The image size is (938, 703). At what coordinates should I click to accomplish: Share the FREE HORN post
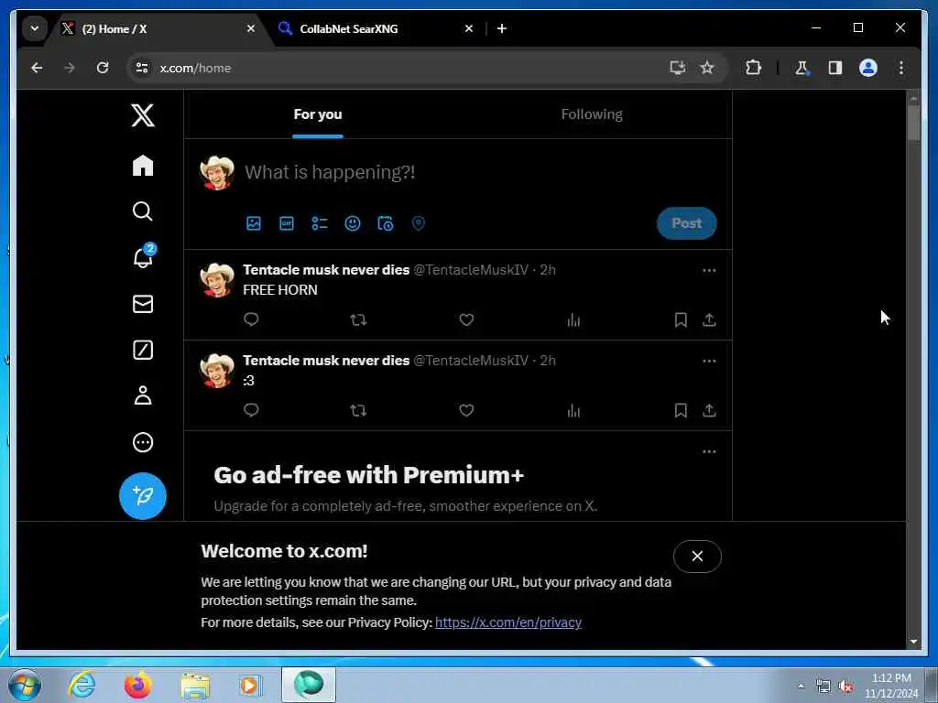pos(709,319)
